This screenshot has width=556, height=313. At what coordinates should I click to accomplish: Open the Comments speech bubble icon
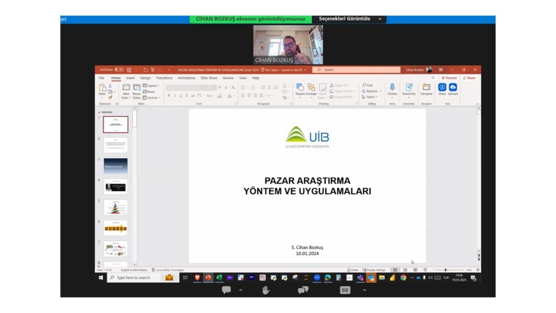coord(433,78)
